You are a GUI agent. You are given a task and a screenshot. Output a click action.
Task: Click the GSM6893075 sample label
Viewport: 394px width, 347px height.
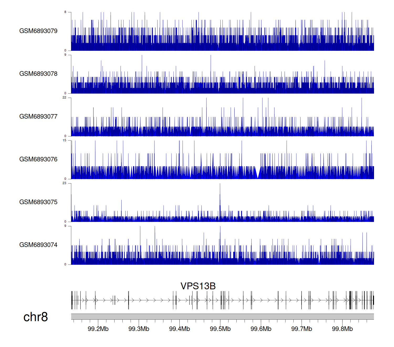pos(38,202)
